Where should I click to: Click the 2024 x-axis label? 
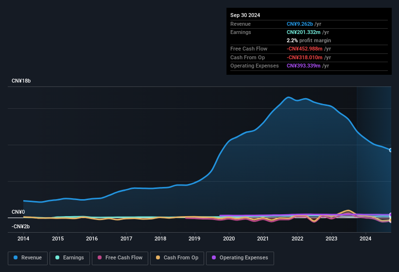[365, 238]
